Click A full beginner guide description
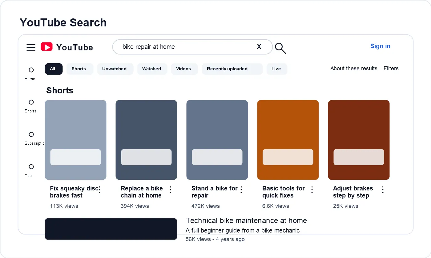The image size is (431, 258). point(243,230)
